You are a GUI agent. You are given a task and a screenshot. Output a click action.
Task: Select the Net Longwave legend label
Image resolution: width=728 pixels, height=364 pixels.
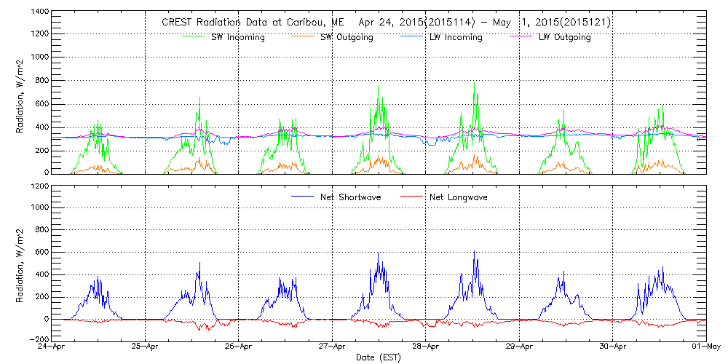pyautogui.click(x=459, y=197)
